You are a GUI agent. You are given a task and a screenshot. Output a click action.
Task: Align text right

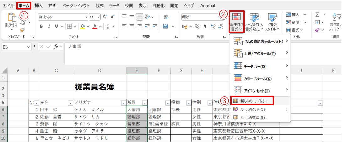click(139, 26)
